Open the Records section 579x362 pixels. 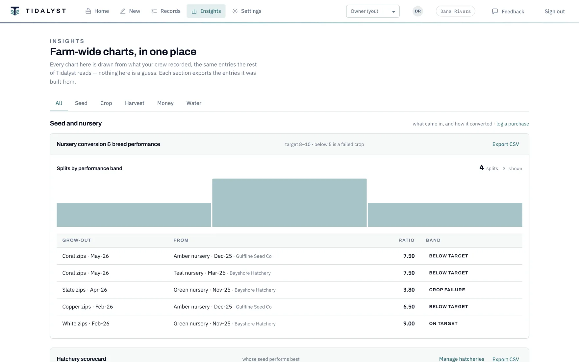point(166,11)
